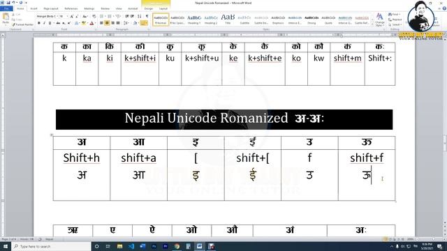447x251 pixels.
Task: Click the Bullets list icon
Action: (x=102, y=16)
